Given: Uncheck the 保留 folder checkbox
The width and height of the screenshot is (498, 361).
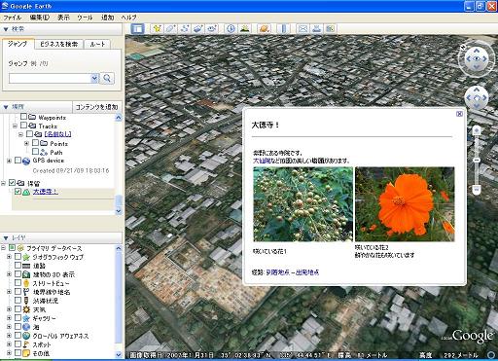Looking at the screenshot, I should 12,183.
